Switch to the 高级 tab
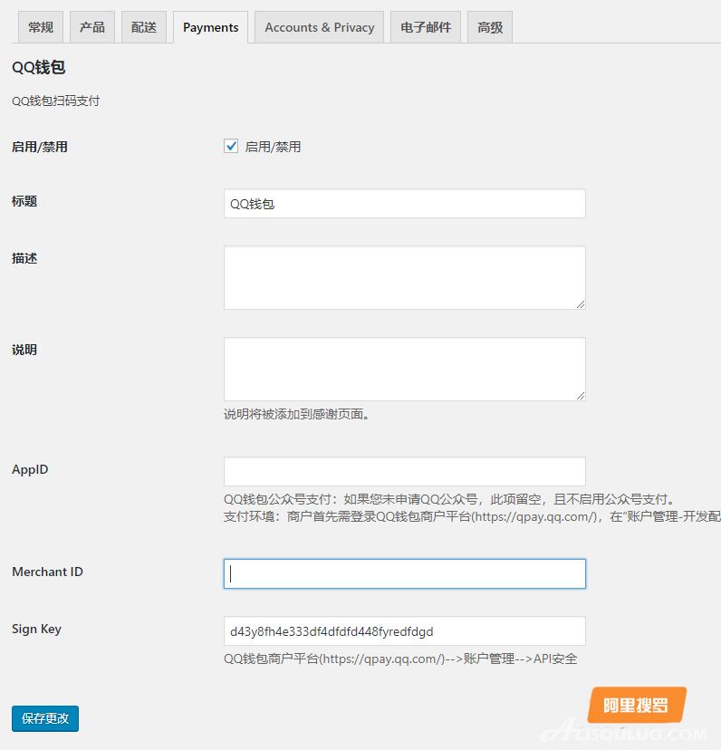 click(490, 27)
